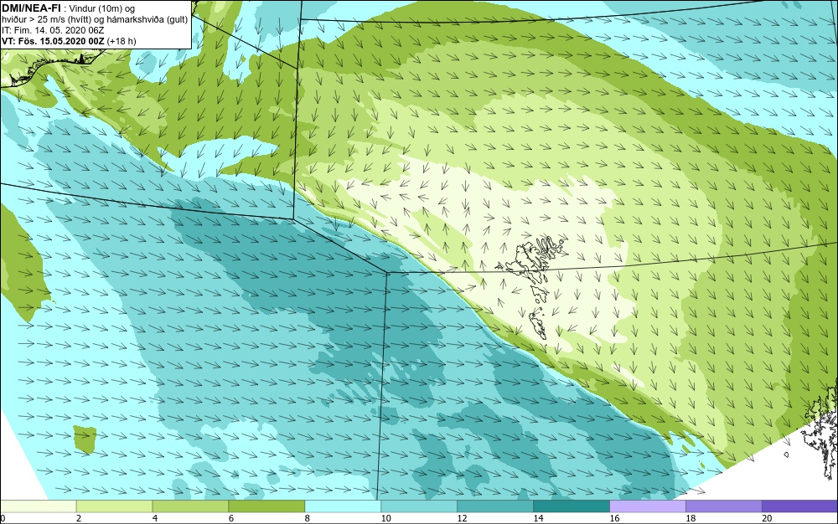Click the 6–8 m/s olive green swatch
838x524 pixels.
(x=266, y=506)
